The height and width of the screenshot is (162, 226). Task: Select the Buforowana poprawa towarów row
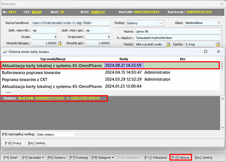[x=110, y=72]
